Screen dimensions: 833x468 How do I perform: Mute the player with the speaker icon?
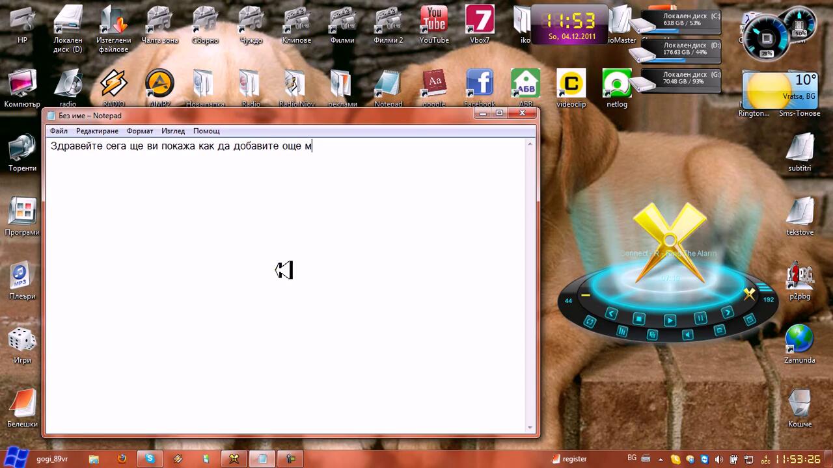coord(687,335)
